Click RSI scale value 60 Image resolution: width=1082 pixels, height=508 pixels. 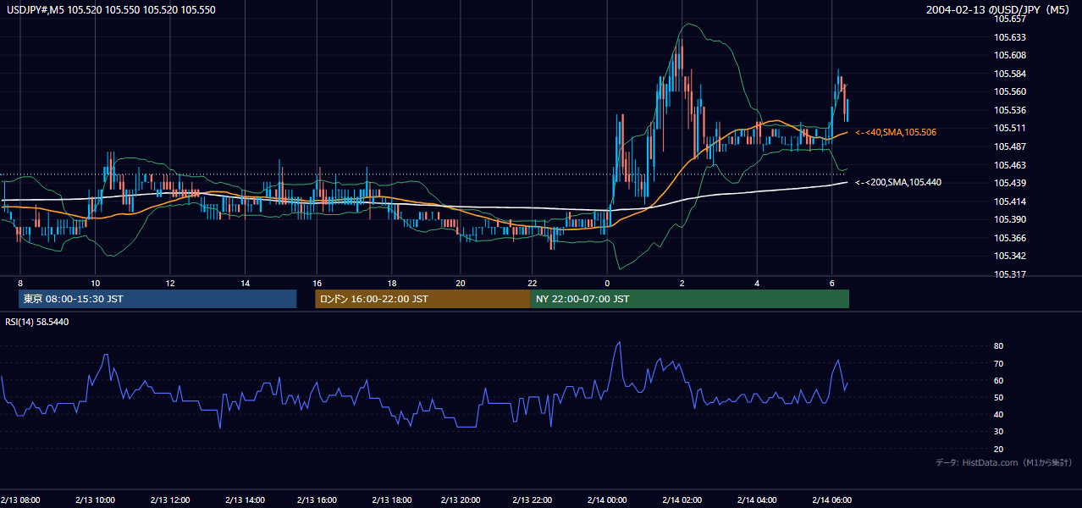(999, 380)
